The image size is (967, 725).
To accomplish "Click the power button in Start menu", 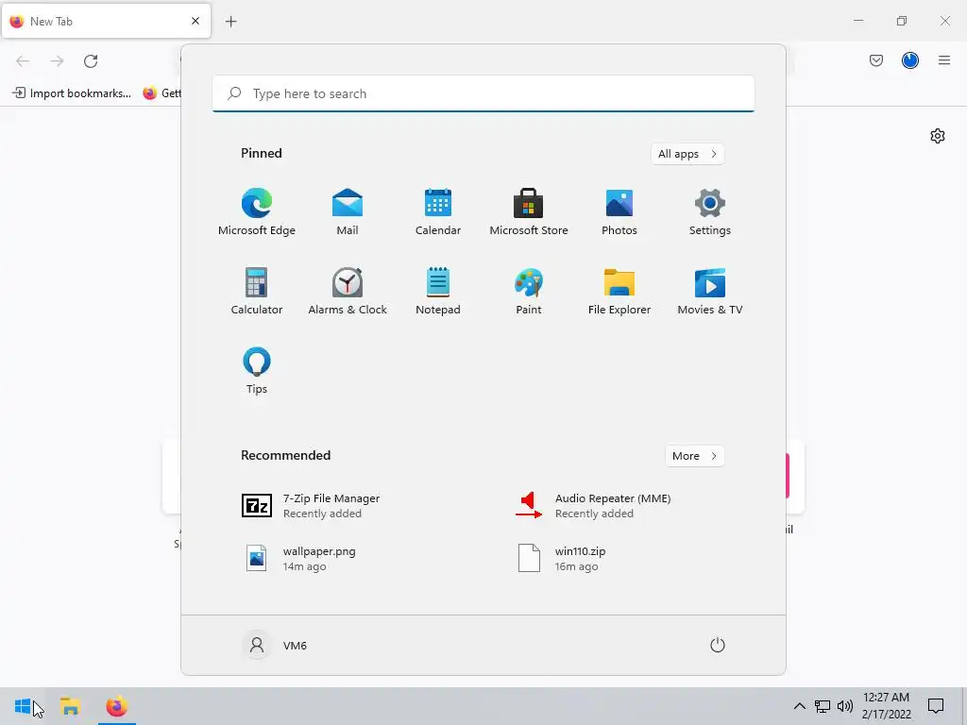I will click(718, 646).
